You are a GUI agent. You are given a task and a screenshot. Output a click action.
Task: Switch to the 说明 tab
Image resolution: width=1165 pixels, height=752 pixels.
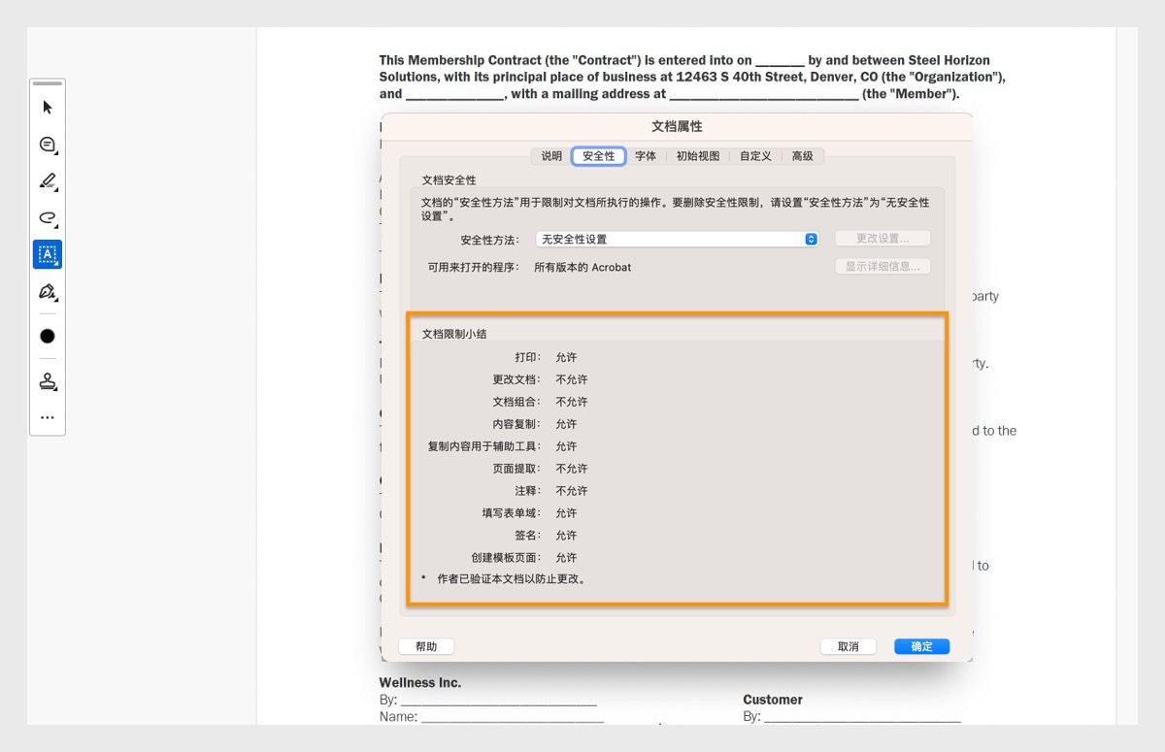click(550, 155)
